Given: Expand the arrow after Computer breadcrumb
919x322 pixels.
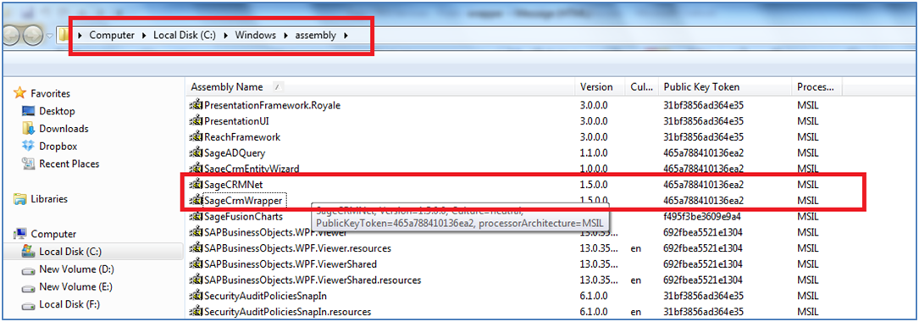Looking at the screenshot, I should tap(144, 36).
